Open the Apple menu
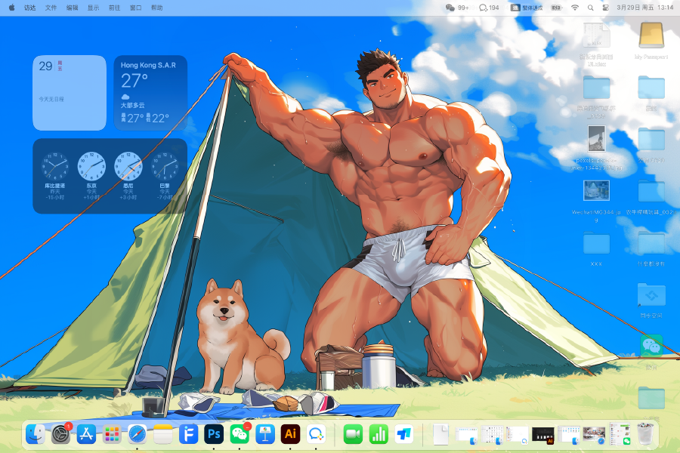The height and width of the screenshot is (453, 680). click(x=11, y=7)
